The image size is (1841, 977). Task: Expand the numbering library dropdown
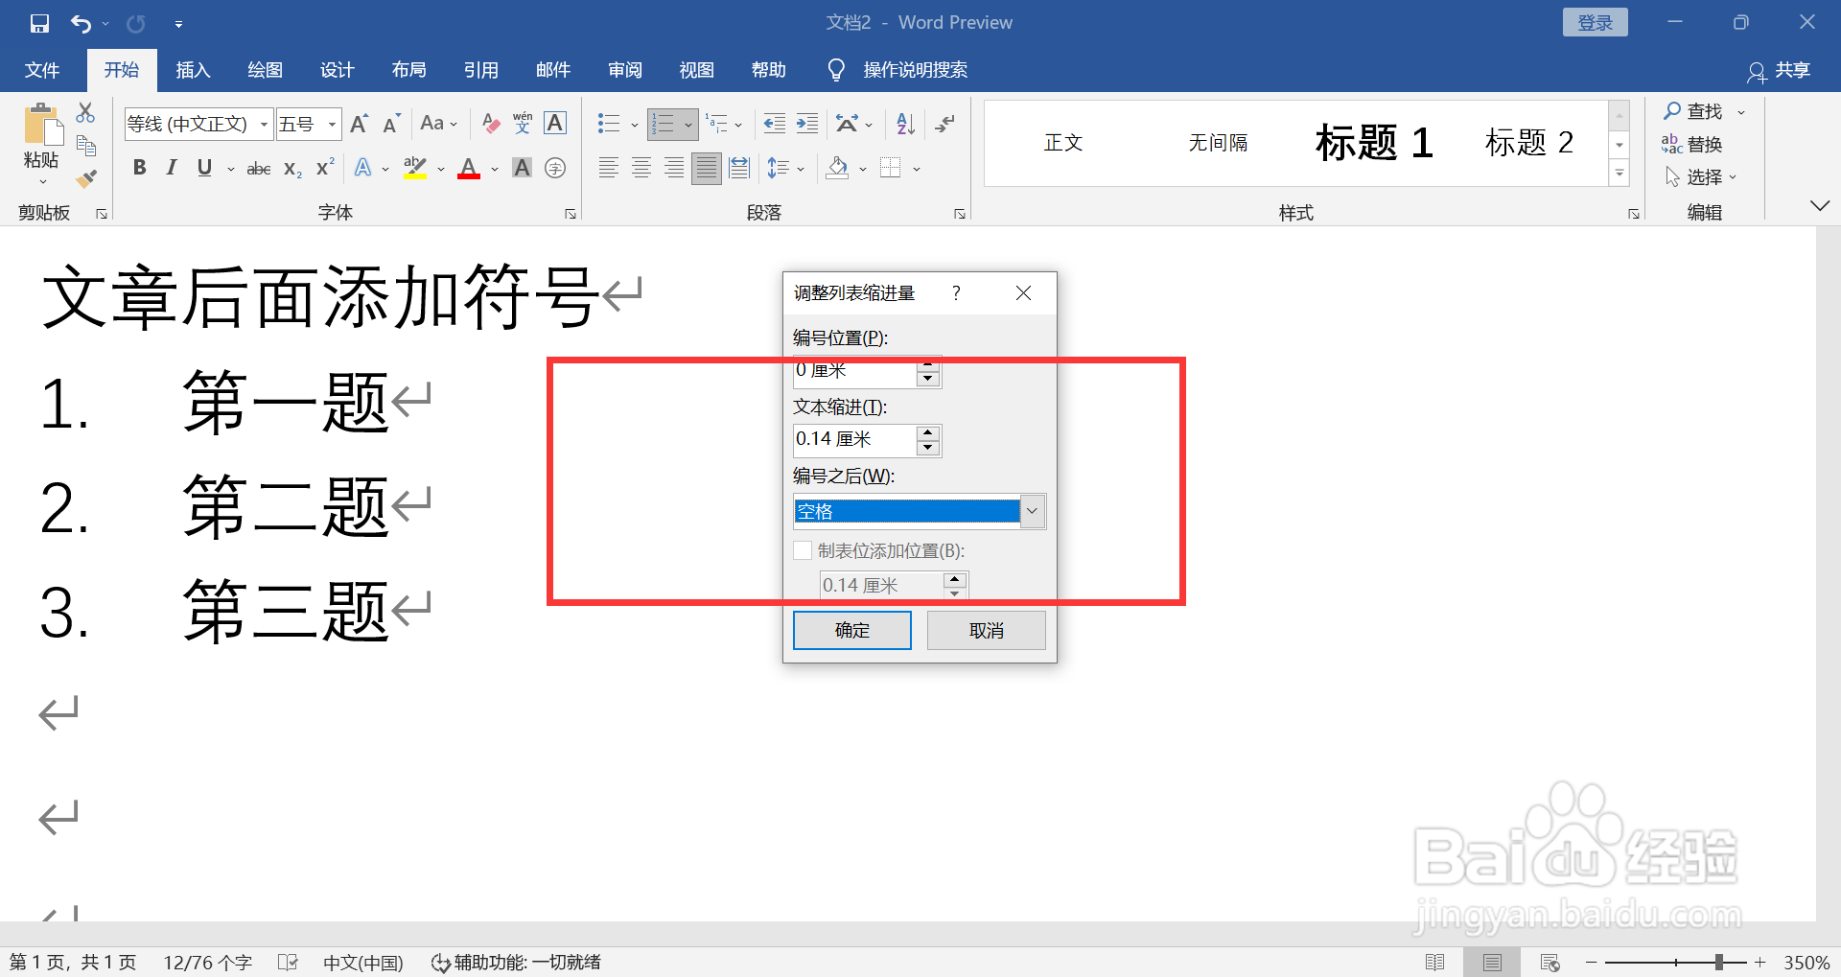coord(688,123)
